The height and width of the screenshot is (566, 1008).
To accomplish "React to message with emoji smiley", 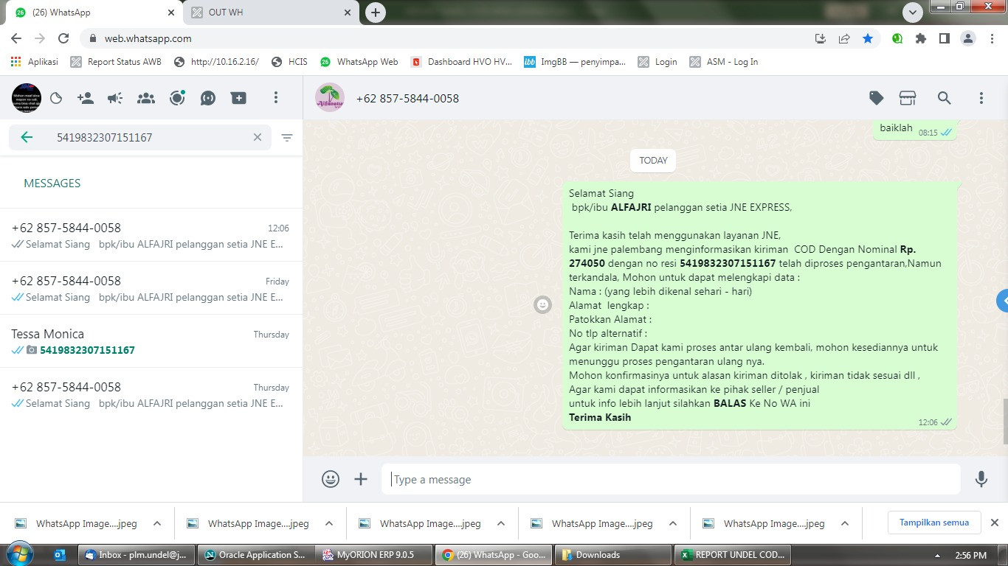I will pos(542,304).
